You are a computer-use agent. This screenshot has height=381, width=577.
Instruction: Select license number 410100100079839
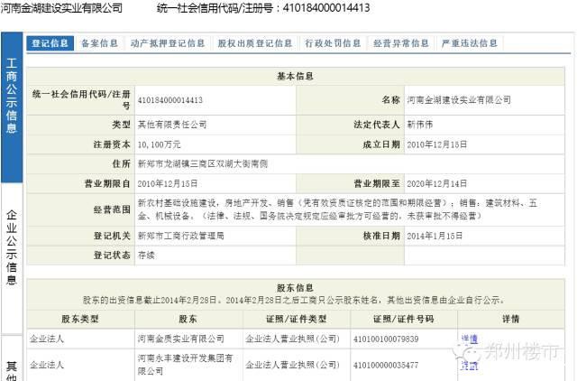(386, 339)
